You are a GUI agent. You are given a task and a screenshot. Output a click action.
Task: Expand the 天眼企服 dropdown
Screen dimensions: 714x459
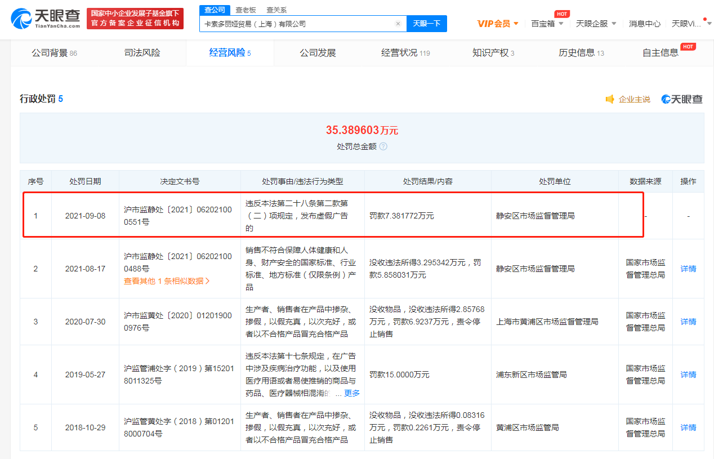tap(596, 24)
